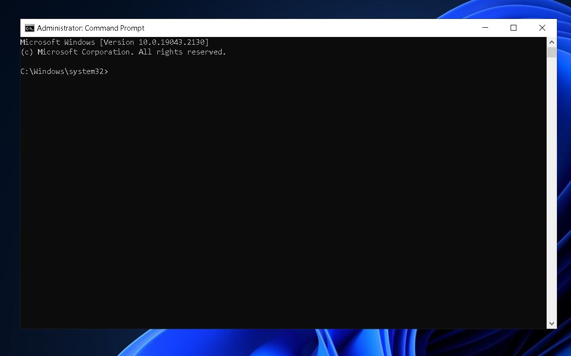Click the scrollbar up arrow
Viewport: 571px width, 356px height.
pyautogui.click(x=552, y=42)
